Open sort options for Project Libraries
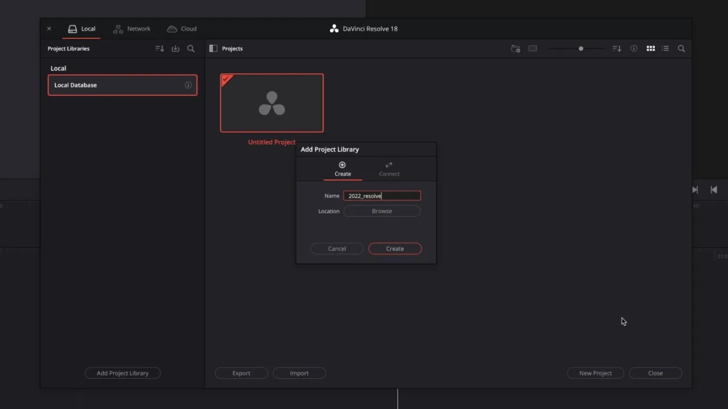This screenshot has height=409, width=728. click(159, 48)
